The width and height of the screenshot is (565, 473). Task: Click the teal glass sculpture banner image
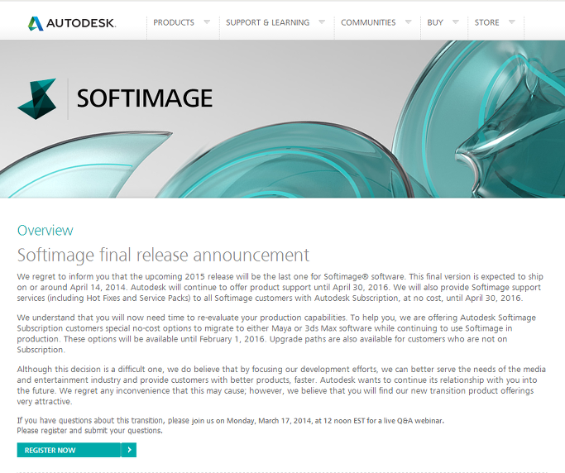tap(283, 119)
